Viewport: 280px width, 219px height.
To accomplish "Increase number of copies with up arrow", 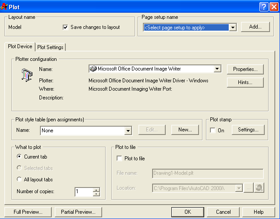I will point(96,190).
